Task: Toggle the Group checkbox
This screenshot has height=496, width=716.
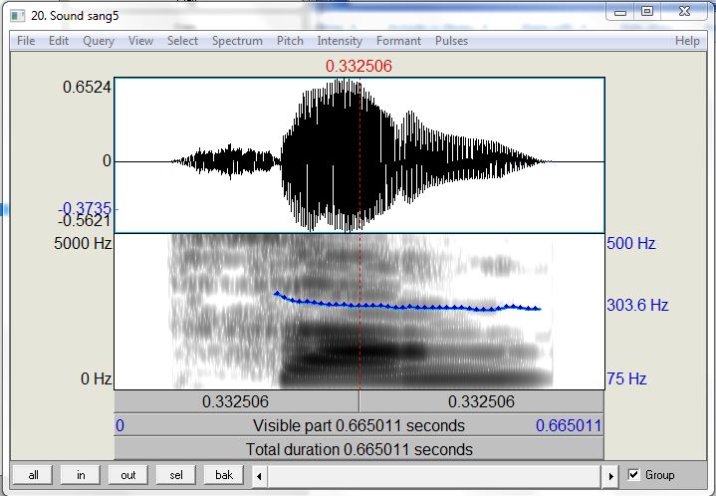Action: [633, 474]
